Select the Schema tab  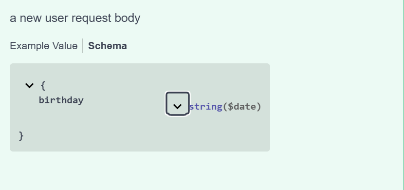coord(108,46)
